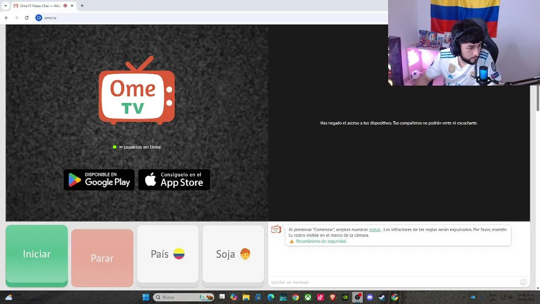The height and width of the screenshot is (304, 540).
Task: Open Discord from the taskbar
Action: [x=370, y=297]
